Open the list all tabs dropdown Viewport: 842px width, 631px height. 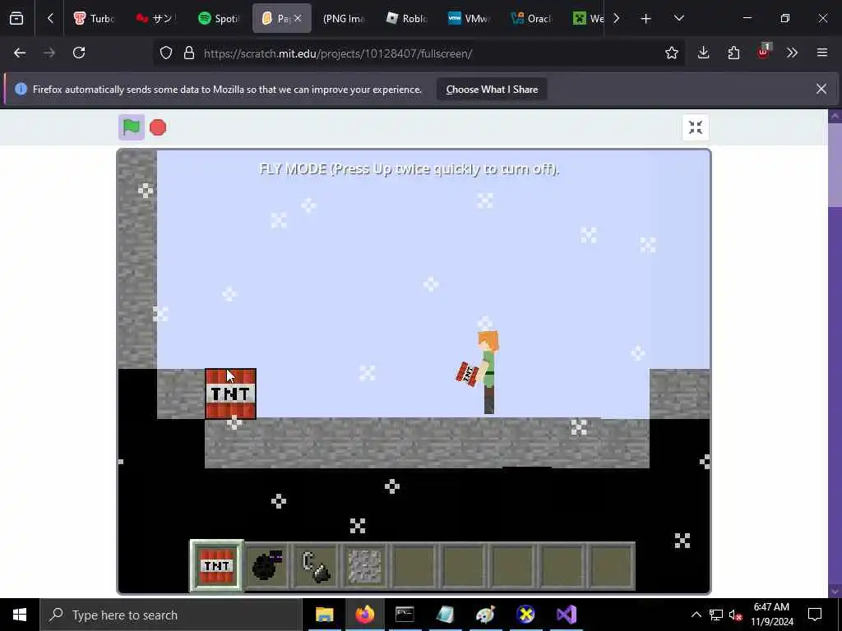pos(678,18)
